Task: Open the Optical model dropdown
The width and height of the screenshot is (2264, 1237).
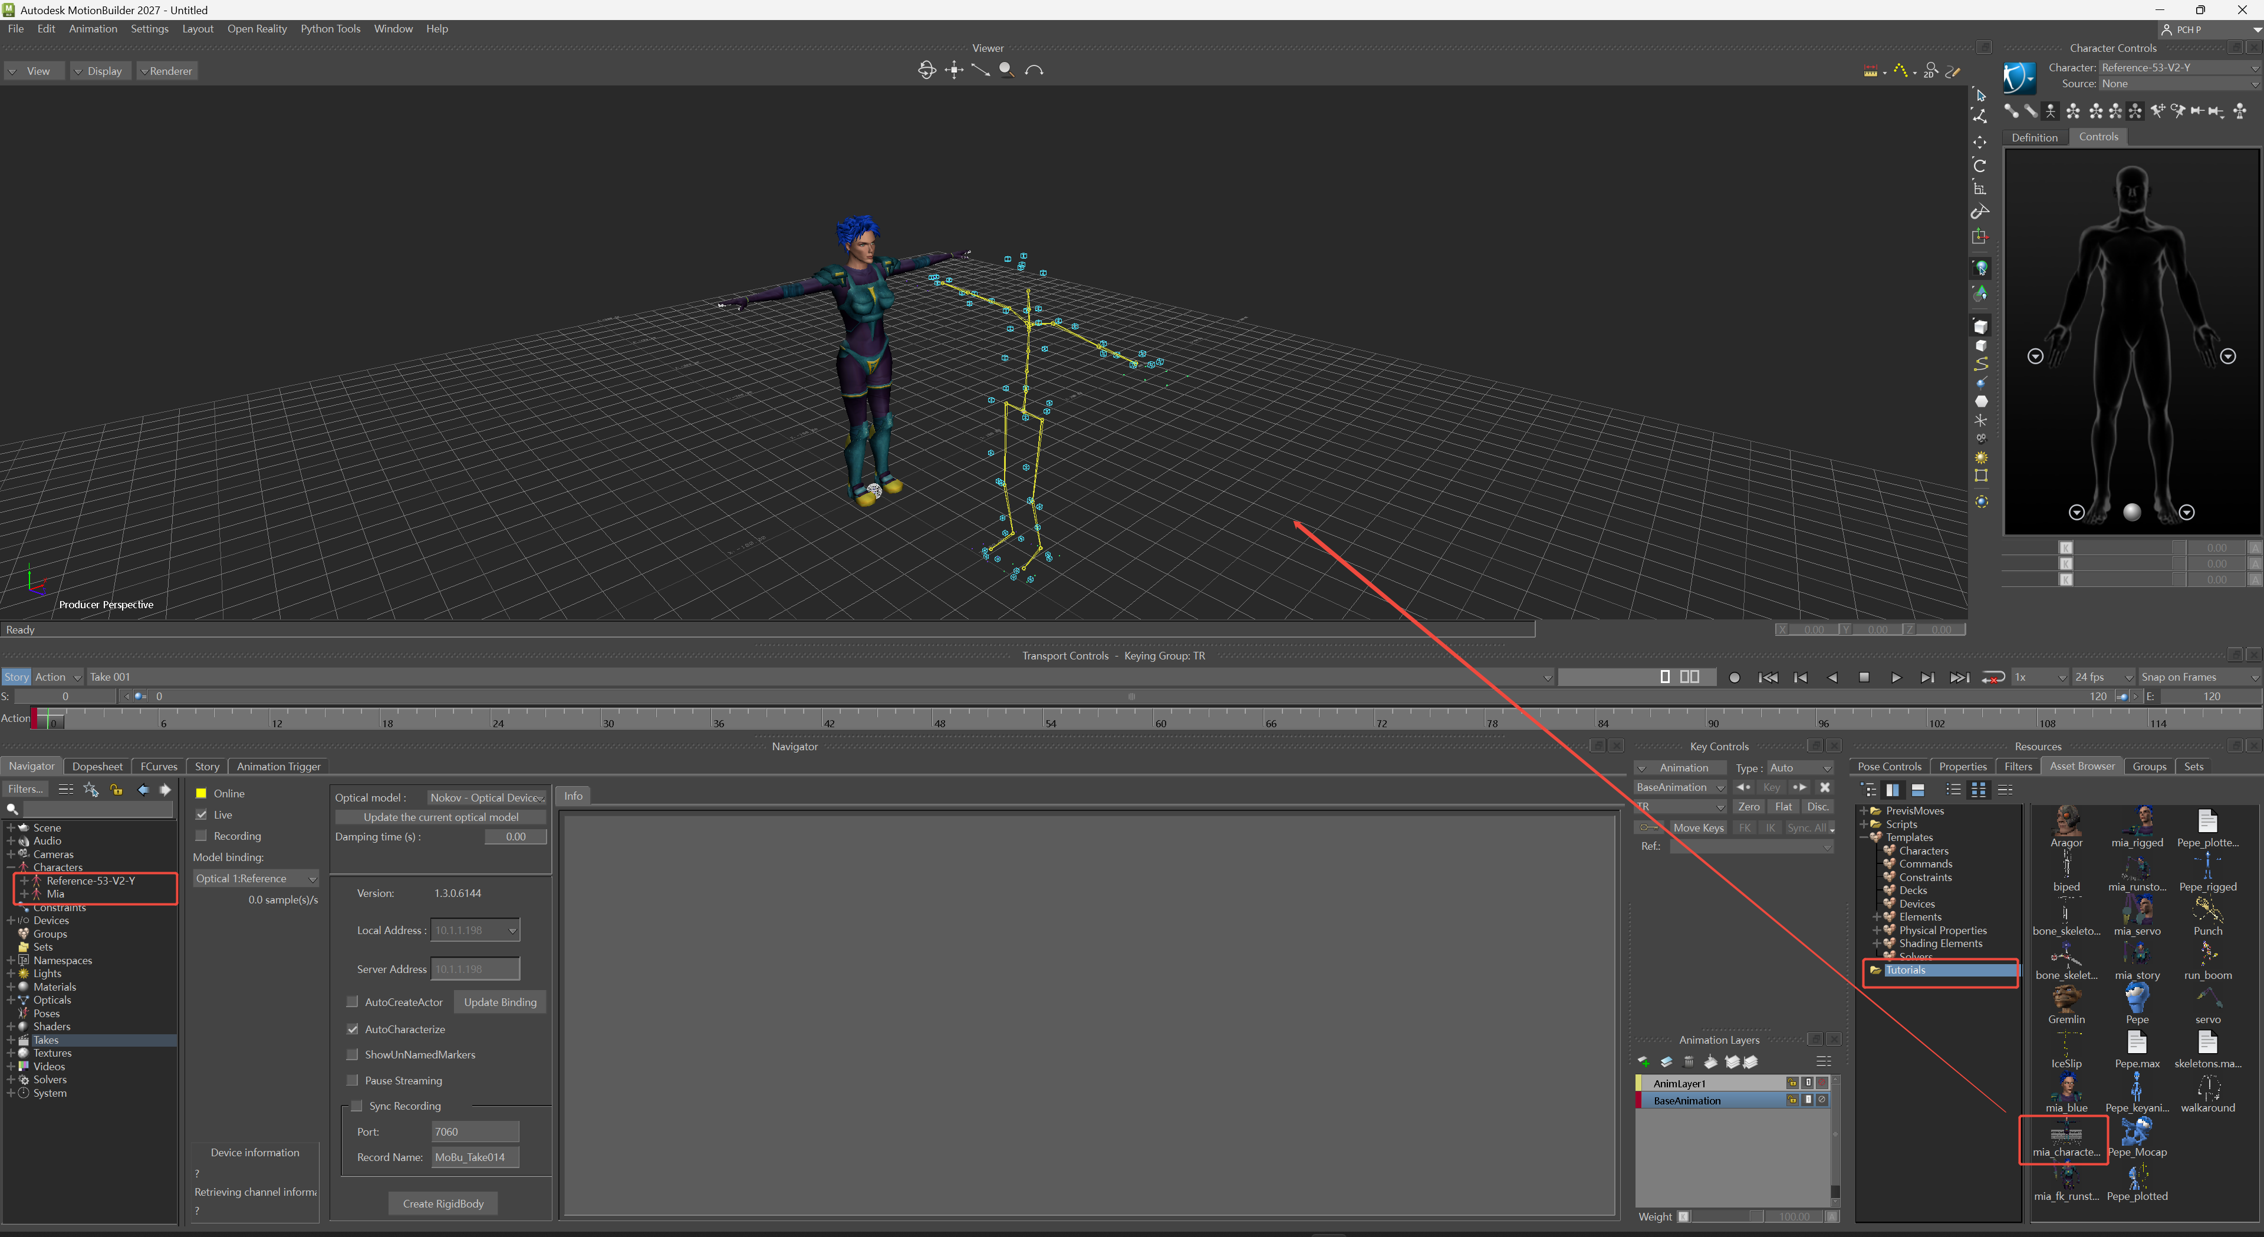Action: tap(487, 798)
